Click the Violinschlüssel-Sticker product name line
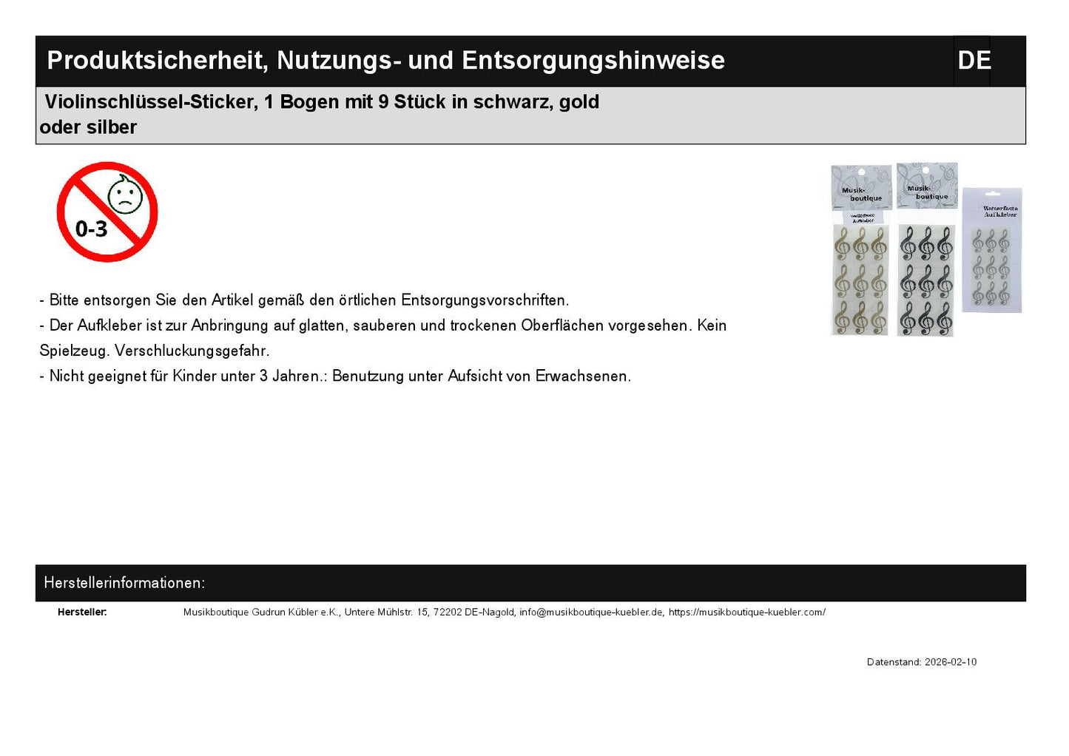 click(322, 102)
